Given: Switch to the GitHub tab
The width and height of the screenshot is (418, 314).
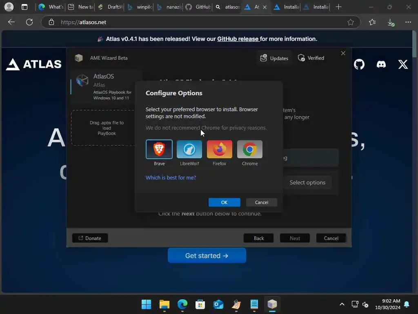Looking at the screenshot, I should [198, 7].
